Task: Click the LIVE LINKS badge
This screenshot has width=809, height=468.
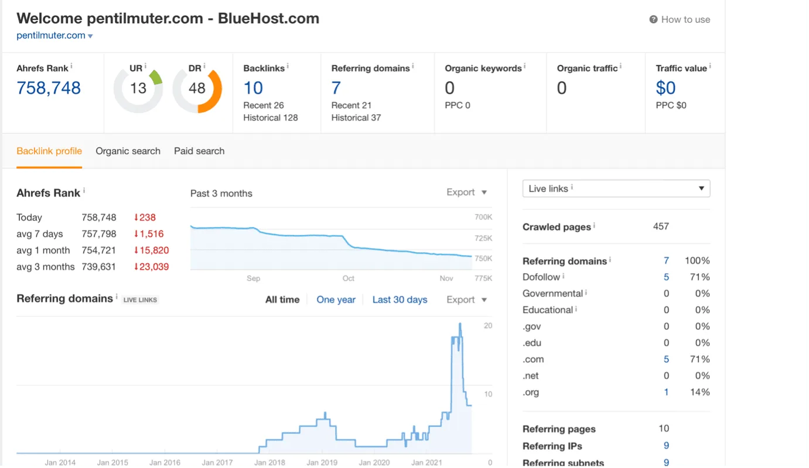Action: (140, 300)
